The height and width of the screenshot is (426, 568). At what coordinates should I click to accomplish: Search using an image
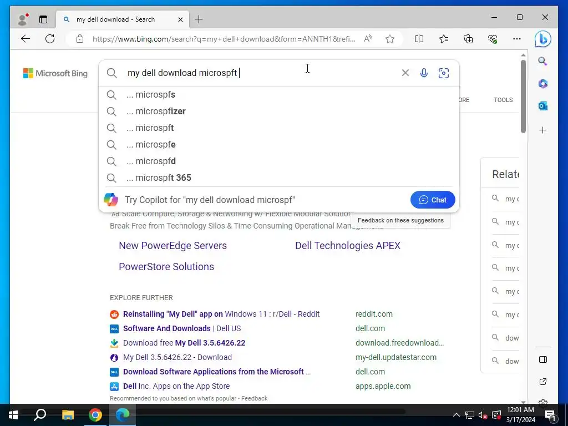pos(443,73)
